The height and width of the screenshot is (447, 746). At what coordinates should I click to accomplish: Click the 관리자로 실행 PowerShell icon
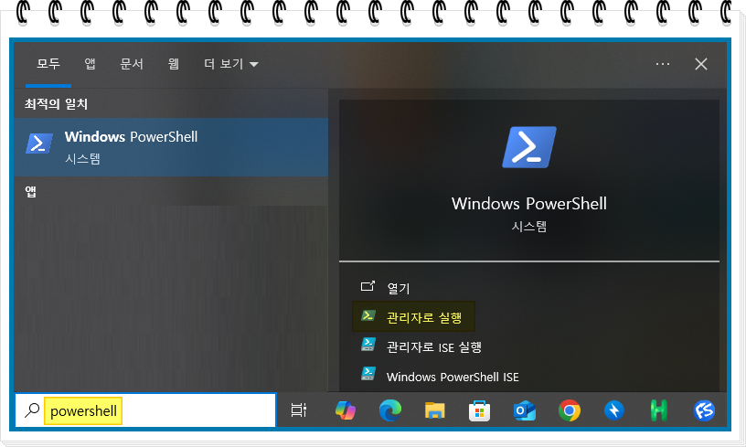pos(368,315)
